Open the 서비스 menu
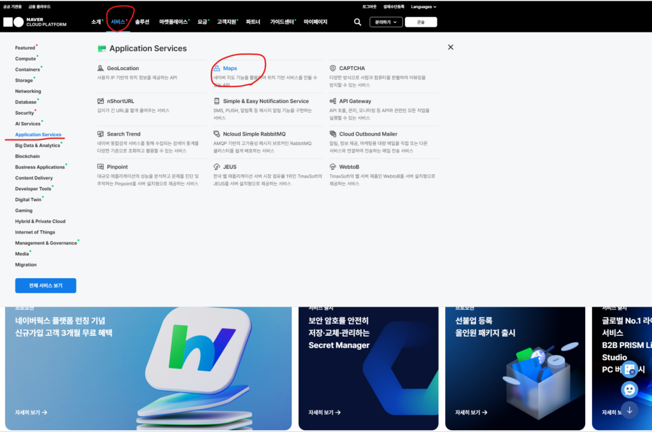Screen dimensions: 652x432 click(118, 22)
